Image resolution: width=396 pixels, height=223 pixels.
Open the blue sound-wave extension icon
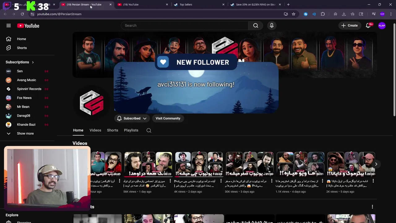coord(314,14)
